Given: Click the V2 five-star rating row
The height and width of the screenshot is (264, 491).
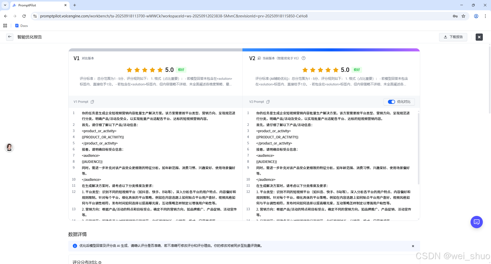Looking at the screenshot, I should point(320,70).
